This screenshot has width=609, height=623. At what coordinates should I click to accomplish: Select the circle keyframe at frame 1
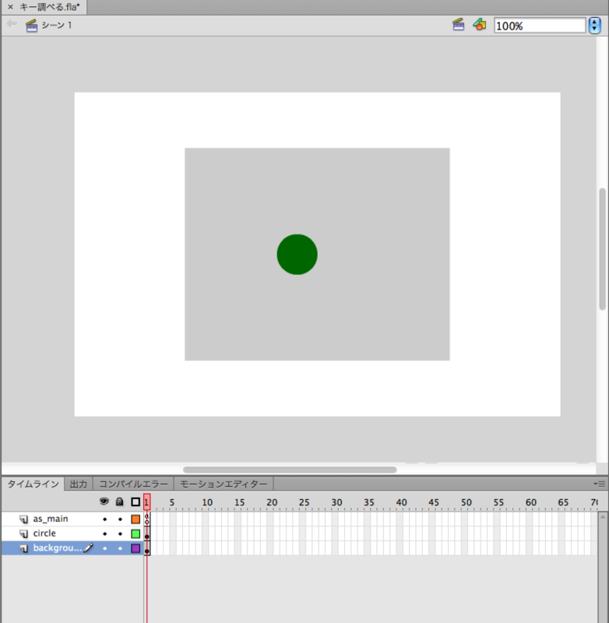click(147, 534)
